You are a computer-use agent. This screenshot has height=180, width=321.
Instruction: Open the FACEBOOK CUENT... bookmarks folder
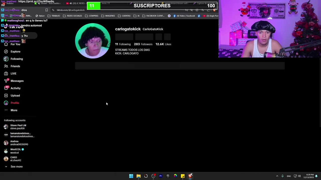[x=153, y=16]
